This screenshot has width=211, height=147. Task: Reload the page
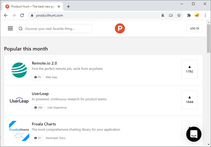22,15
